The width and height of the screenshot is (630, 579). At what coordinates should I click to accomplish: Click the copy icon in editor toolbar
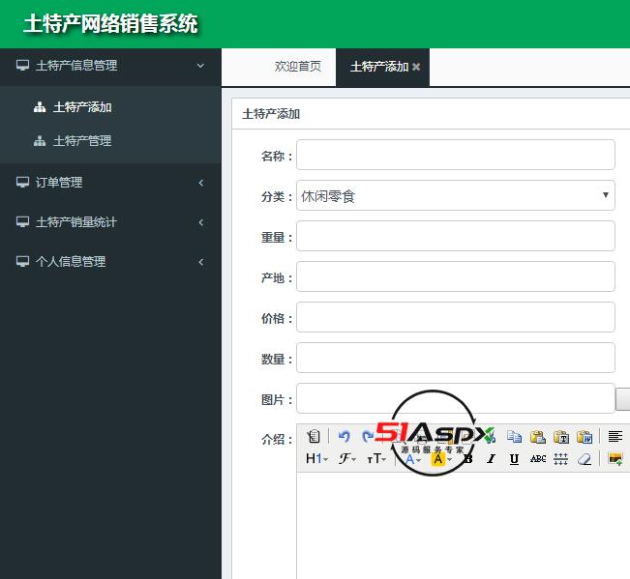click(514, 436)
